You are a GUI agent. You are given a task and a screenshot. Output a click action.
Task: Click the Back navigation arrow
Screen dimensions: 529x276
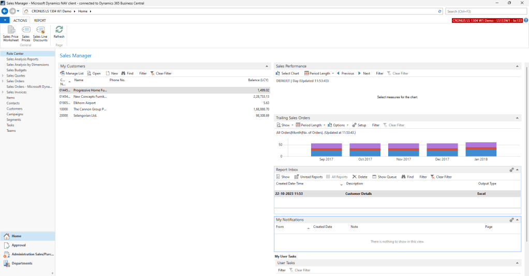coord(5,11)
